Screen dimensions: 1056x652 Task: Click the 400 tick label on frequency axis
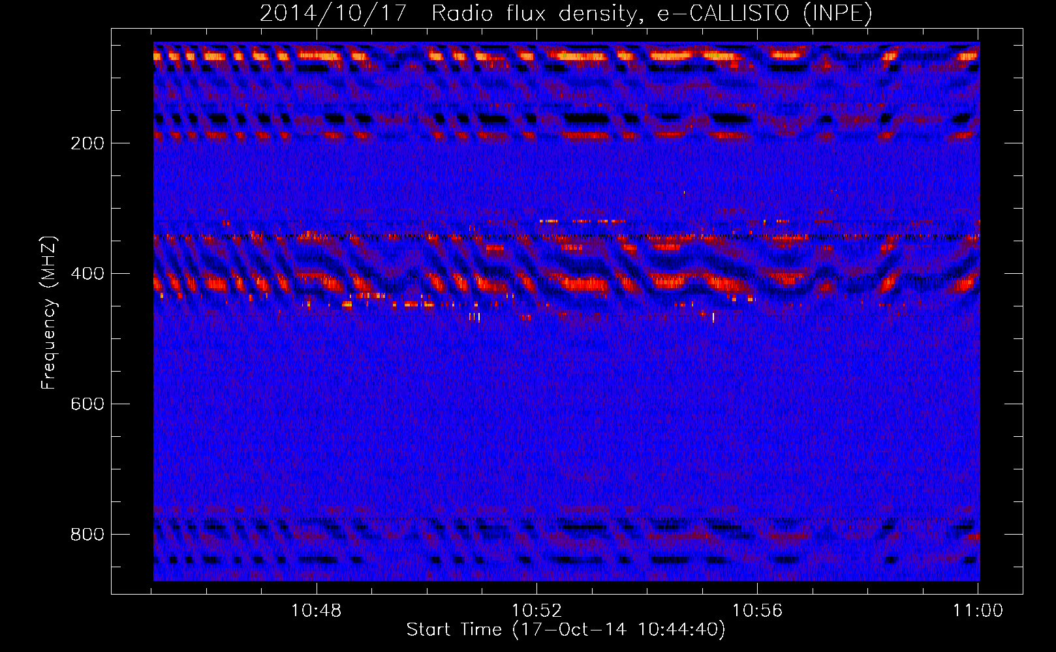point(87,274)
